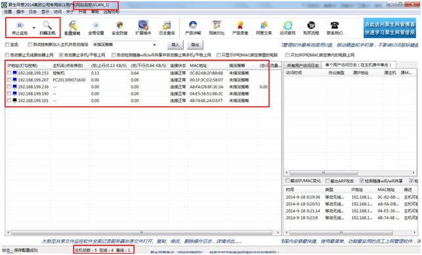
Task: Open 配置策略 key policy configuration icon
Action: (x=72, y=26)
